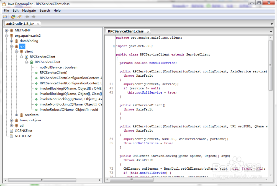This screenshot has width=277, height=186.
Task: Follow the BeanUtil hyperlink in code
Action: [171, 169]
